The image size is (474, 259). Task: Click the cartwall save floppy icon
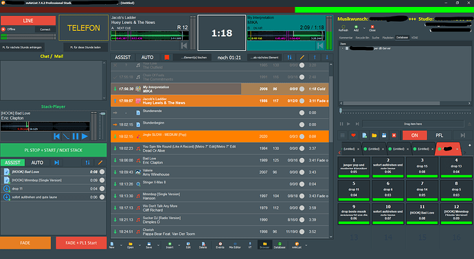coord(384,135)
